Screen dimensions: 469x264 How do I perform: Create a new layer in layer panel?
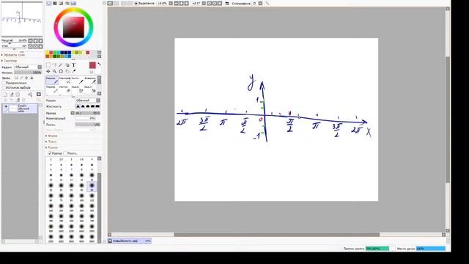[5, 95]
